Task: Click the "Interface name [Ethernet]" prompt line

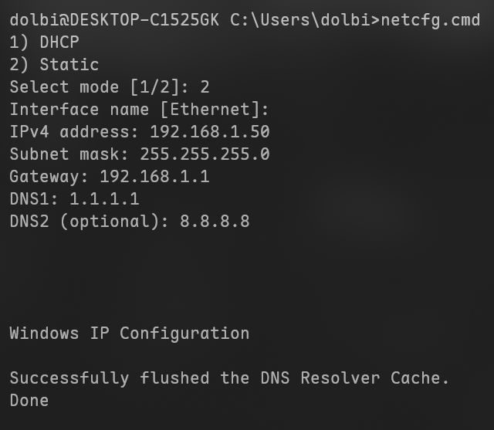Action: [x=139, y=110]
